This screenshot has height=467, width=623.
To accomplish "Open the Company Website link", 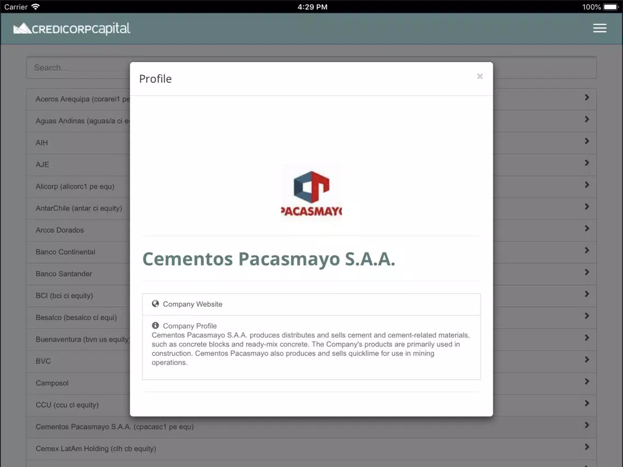I will (311, 304).
